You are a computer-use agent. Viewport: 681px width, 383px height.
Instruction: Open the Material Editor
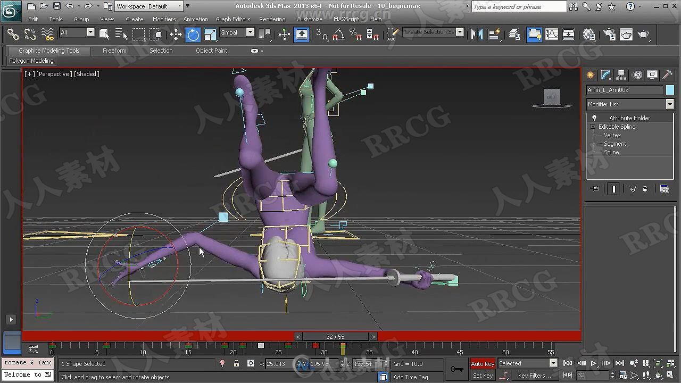click(589, 35)
